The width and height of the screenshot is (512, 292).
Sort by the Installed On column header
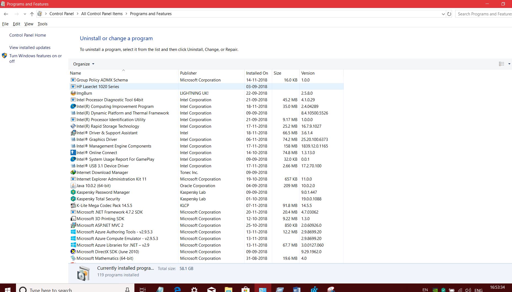258,73
